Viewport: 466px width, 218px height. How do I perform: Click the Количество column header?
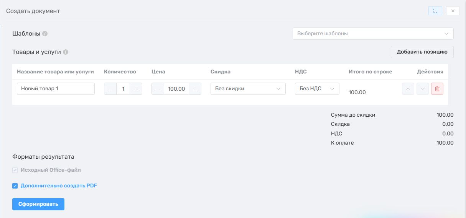tap(120, 72)
